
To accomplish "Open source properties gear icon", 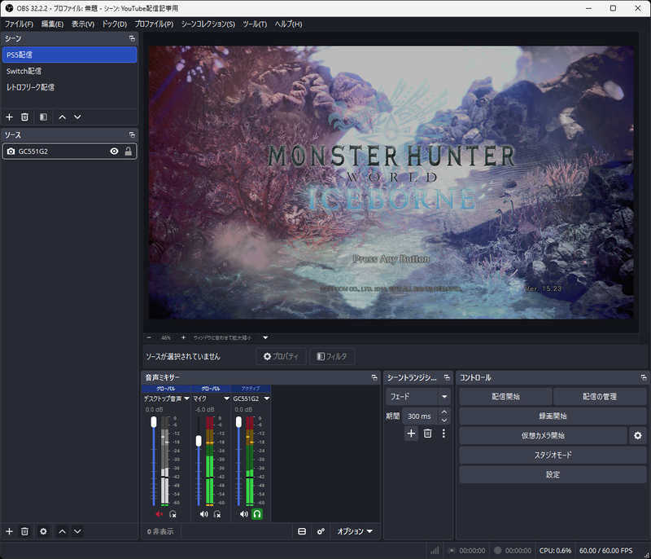I will [43, 531].
